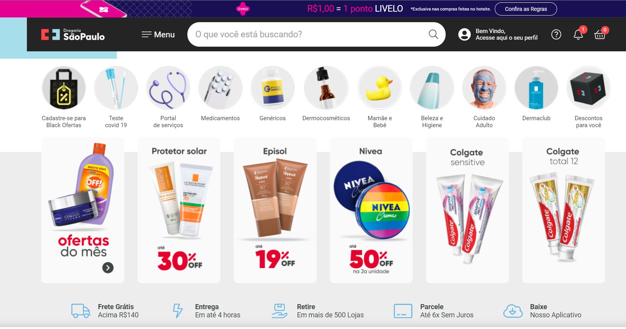Image resolution: width=626 pixels, height=329 pixels.
Task: Expand the hamburger Menu
Action: (x=158, y=35)
